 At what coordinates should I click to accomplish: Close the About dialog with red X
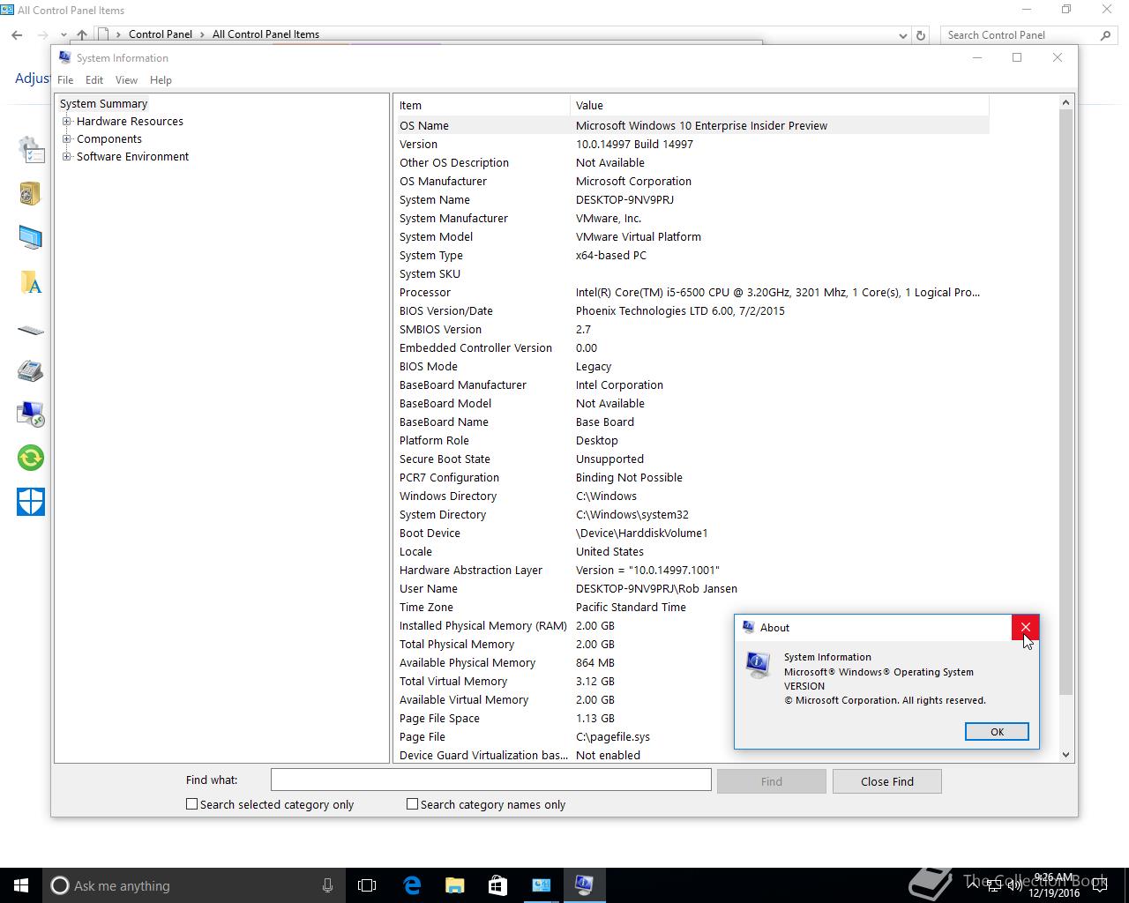[1025, 627]
